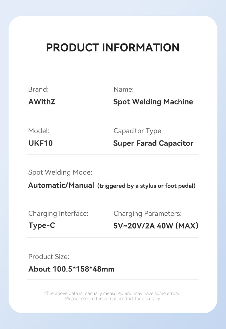This screenshot has height=329, width=226.
Task: Click the "Charging Parameters:" label
Action: (147, 213)
